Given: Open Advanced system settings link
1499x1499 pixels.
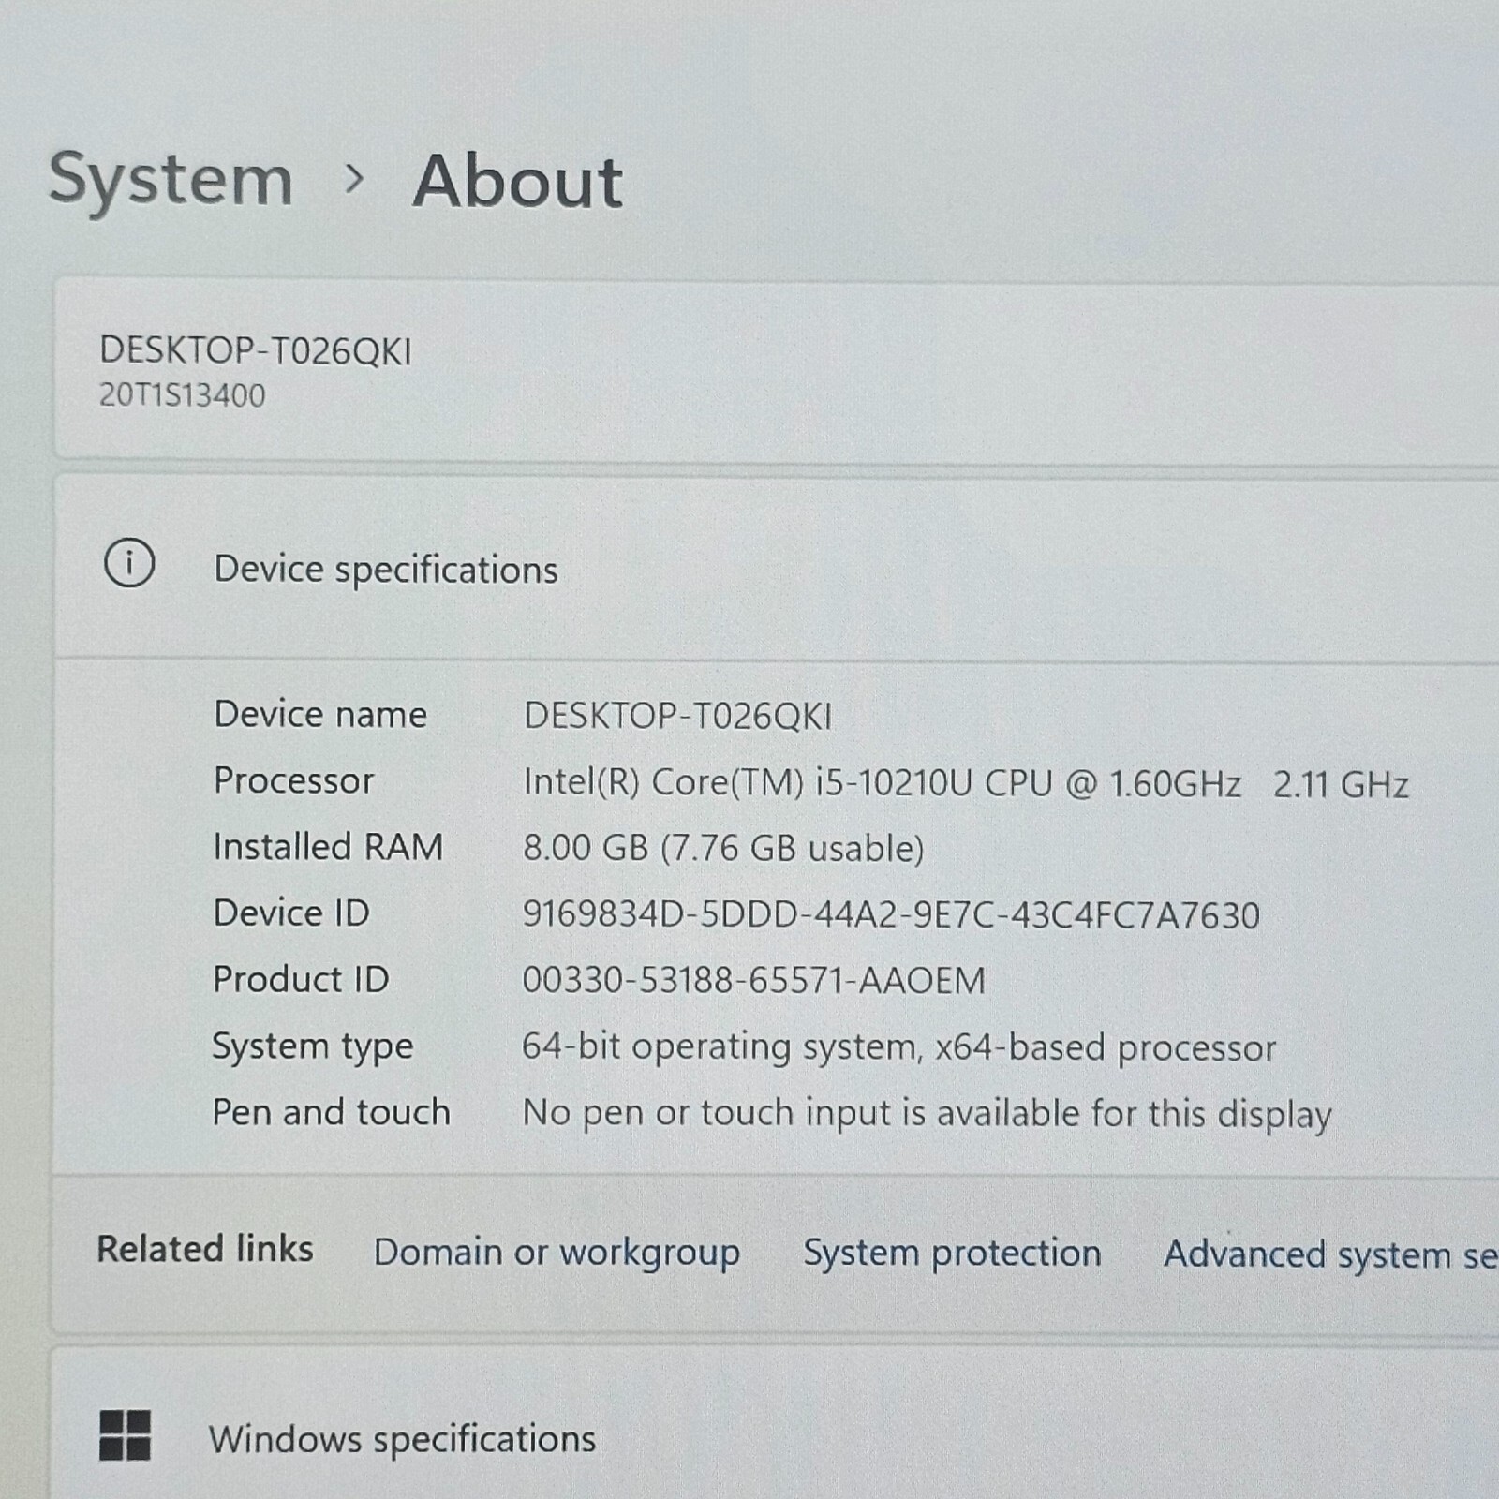Looking at the screenshot, I should pyautogui.click(x=1330, y=1254).
